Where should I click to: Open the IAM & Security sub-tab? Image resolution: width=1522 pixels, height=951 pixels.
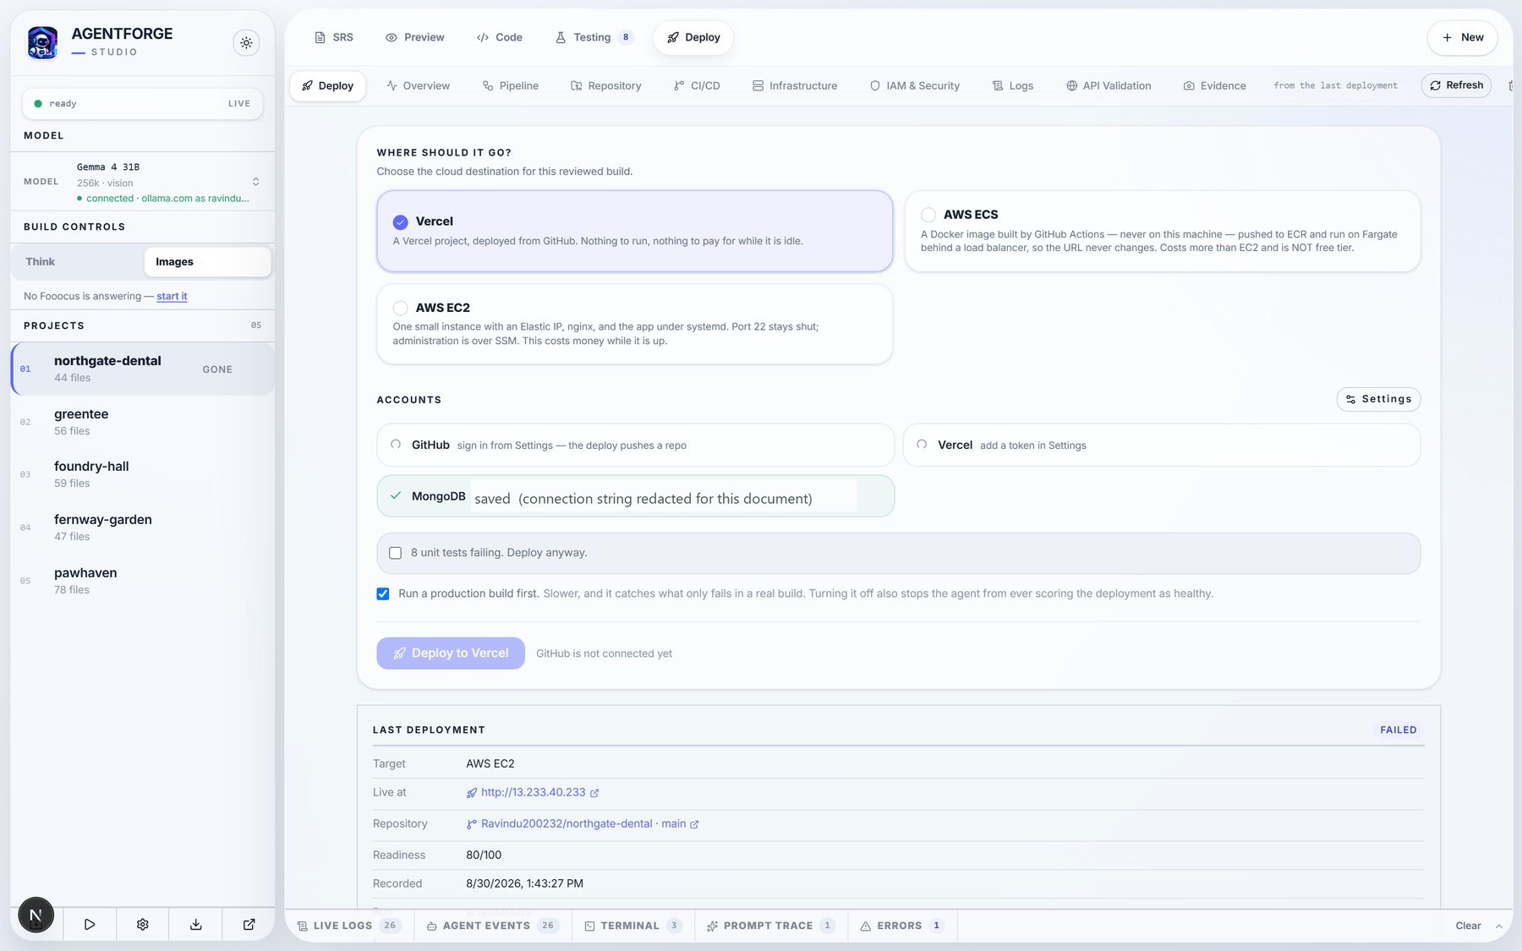[x=915, y=85]
